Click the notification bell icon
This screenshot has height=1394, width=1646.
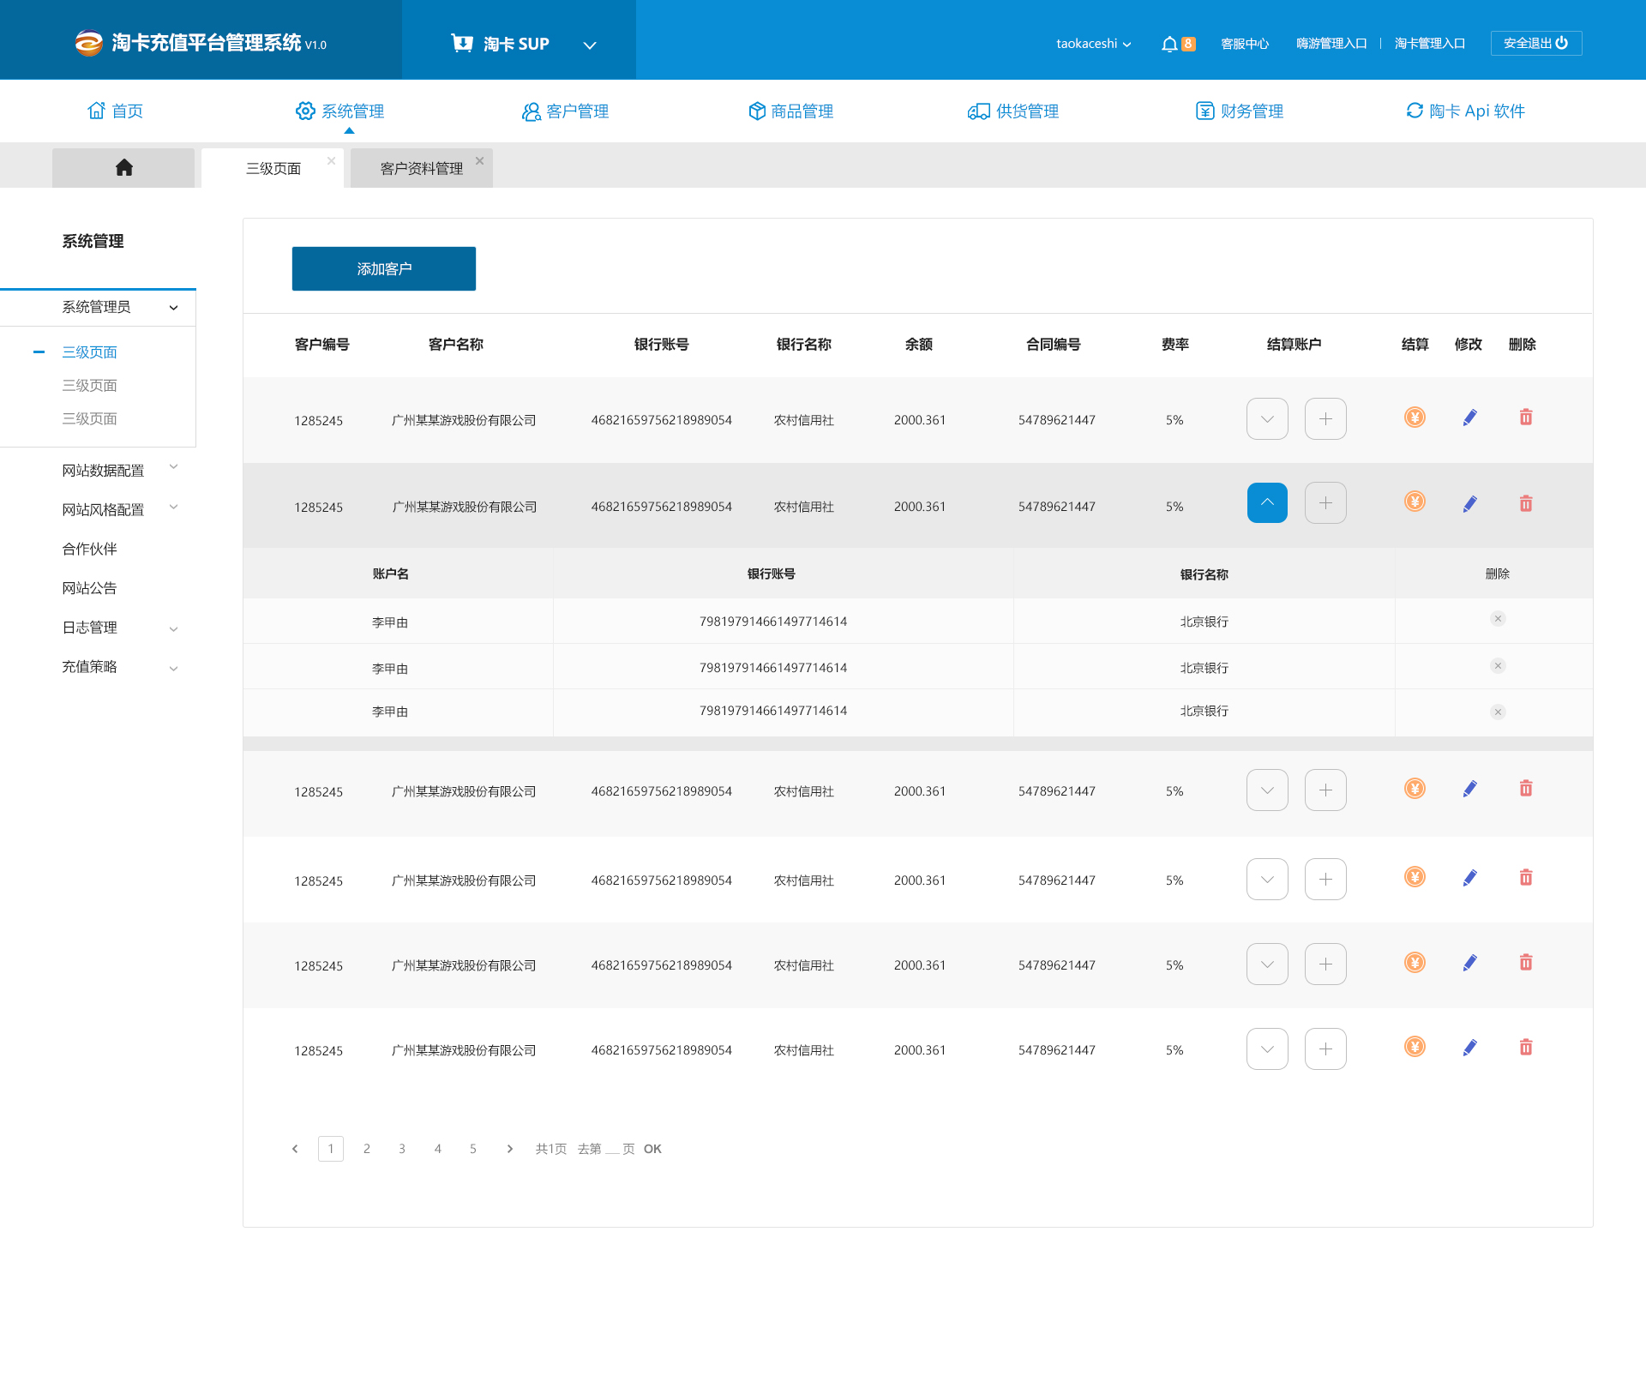coord(1169,44)
